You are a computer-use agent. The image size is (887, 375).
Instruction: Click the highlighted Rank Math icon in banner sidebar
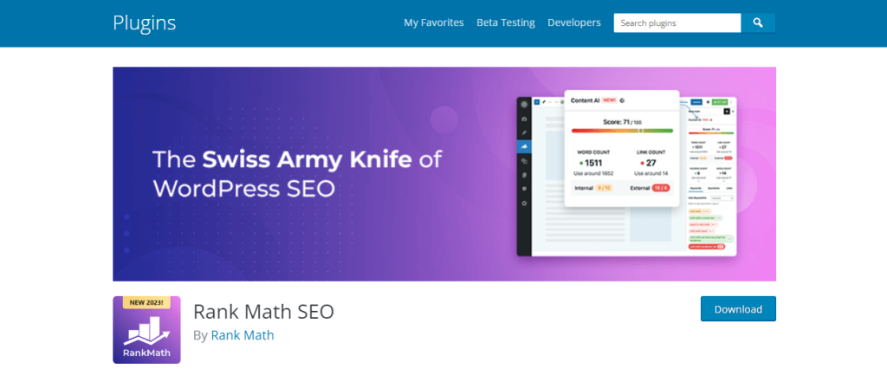coord(524,147)
